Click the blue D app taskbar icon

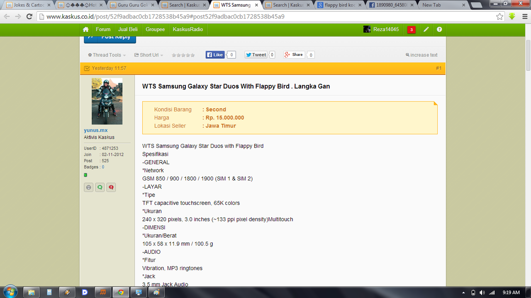click(85, 292)
